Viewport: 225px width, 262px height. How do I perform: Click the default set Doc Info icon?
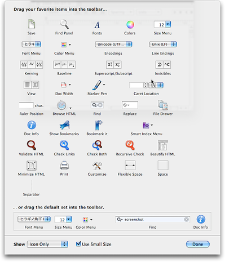[x=201, y=219]
